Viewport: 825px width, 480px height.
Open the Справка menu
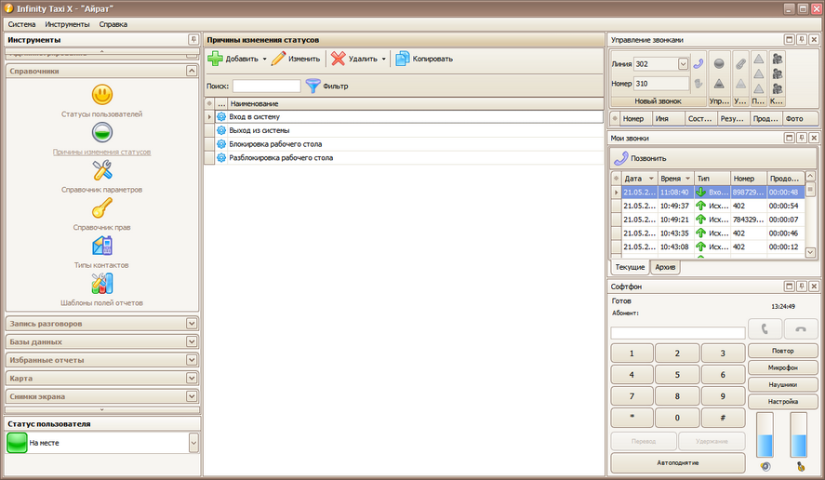pos(113,24)
